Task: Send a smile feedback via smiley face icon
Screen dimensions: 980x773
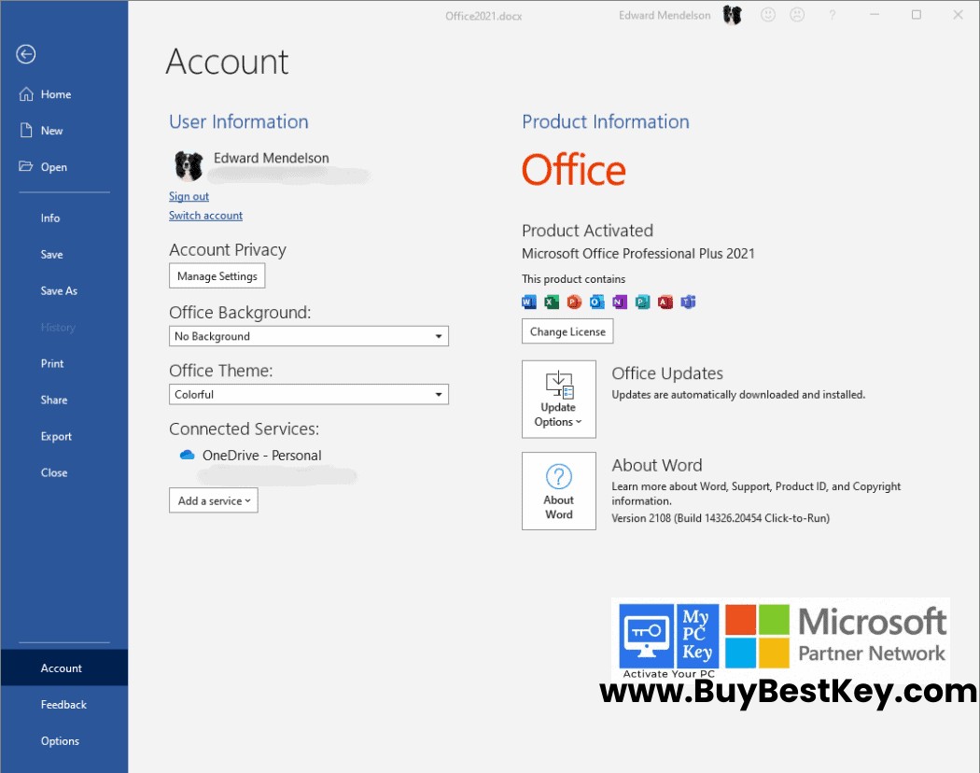Action: [768, 15]
